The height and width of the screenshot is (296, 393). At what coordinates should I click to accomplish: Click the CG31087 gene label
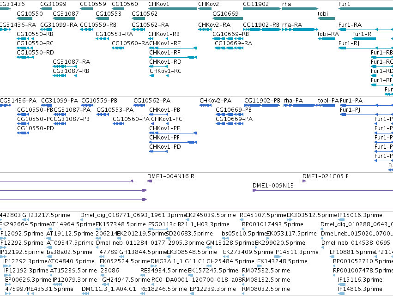(66, 13)
